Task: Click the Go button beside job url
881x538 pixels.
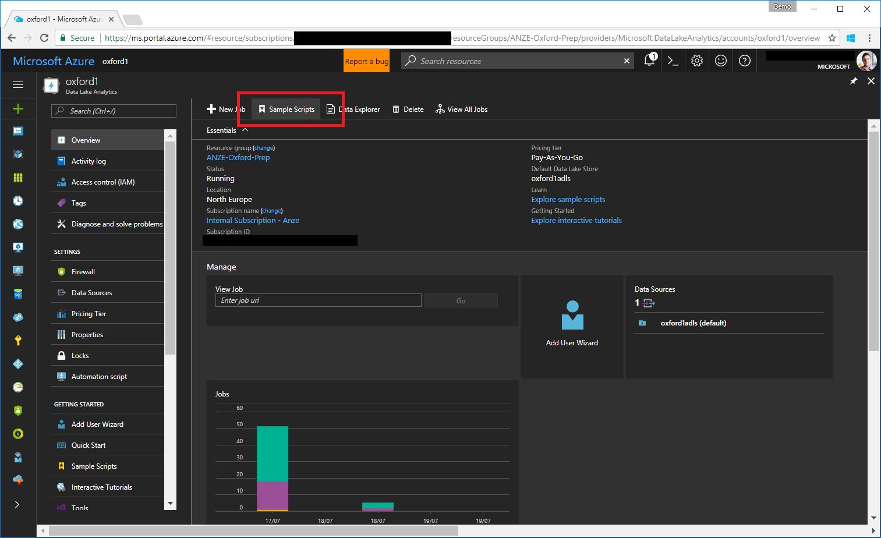Action: 461,300
